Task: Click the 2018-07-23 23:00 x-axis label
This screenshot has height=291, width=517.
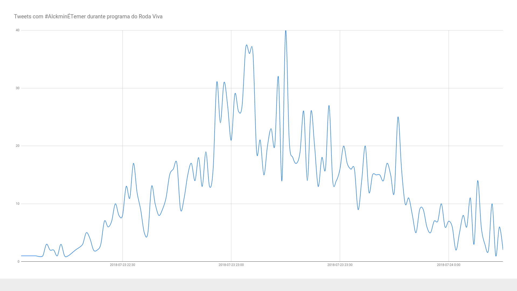Action: point(231,265)
